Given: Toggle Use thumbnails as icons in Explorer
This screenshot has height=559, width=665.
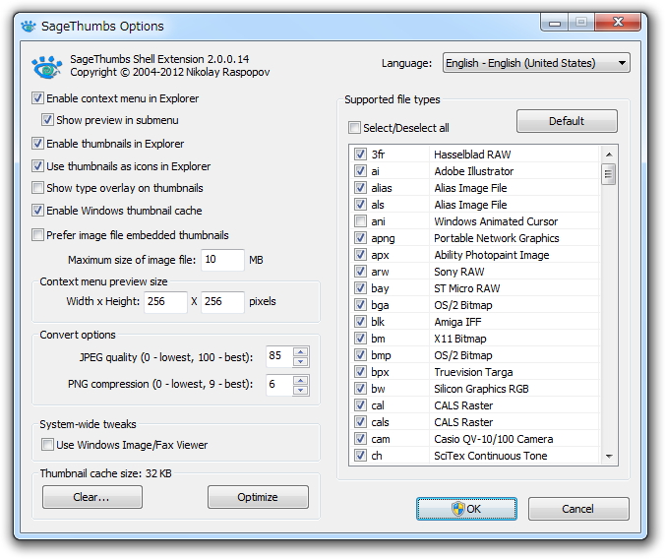Looking at the screenshot, I should (37, 166).
